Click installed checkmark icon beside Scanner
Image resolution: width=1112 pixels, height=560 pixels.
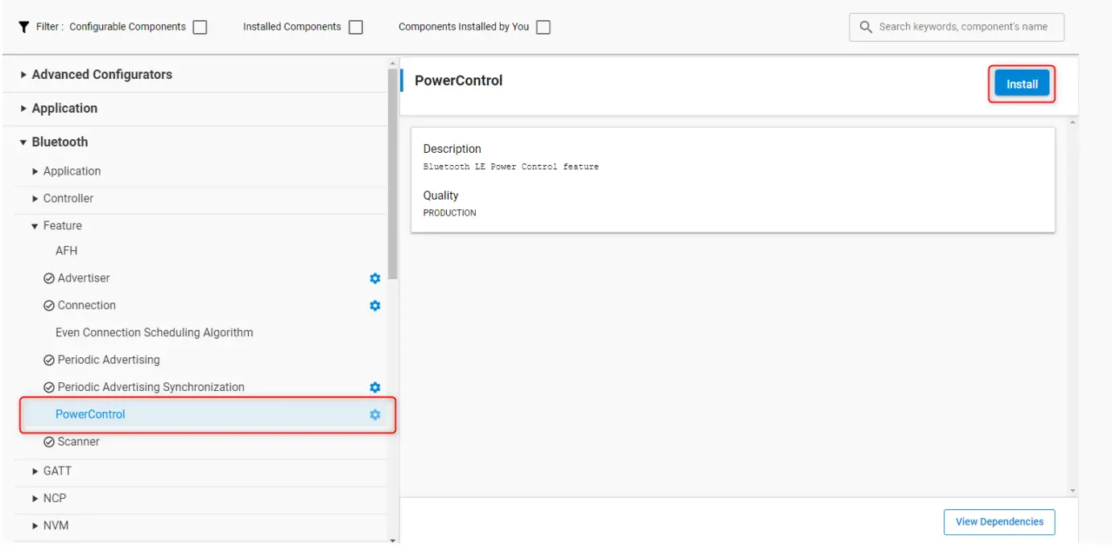[x=49, y=443]
